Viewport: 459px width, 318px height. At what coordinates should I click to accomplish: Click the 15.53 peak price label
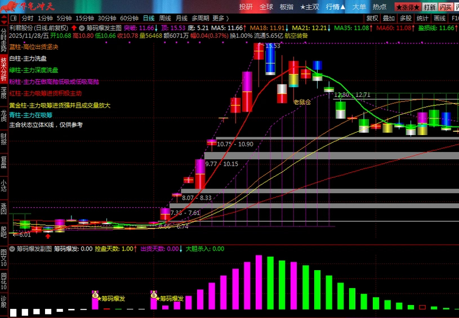273,46
